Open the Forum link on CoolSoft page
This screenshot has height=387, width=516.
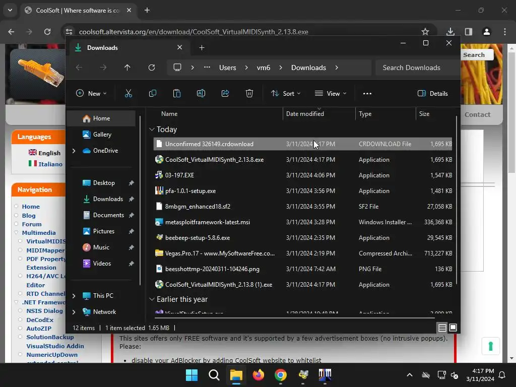32,224
